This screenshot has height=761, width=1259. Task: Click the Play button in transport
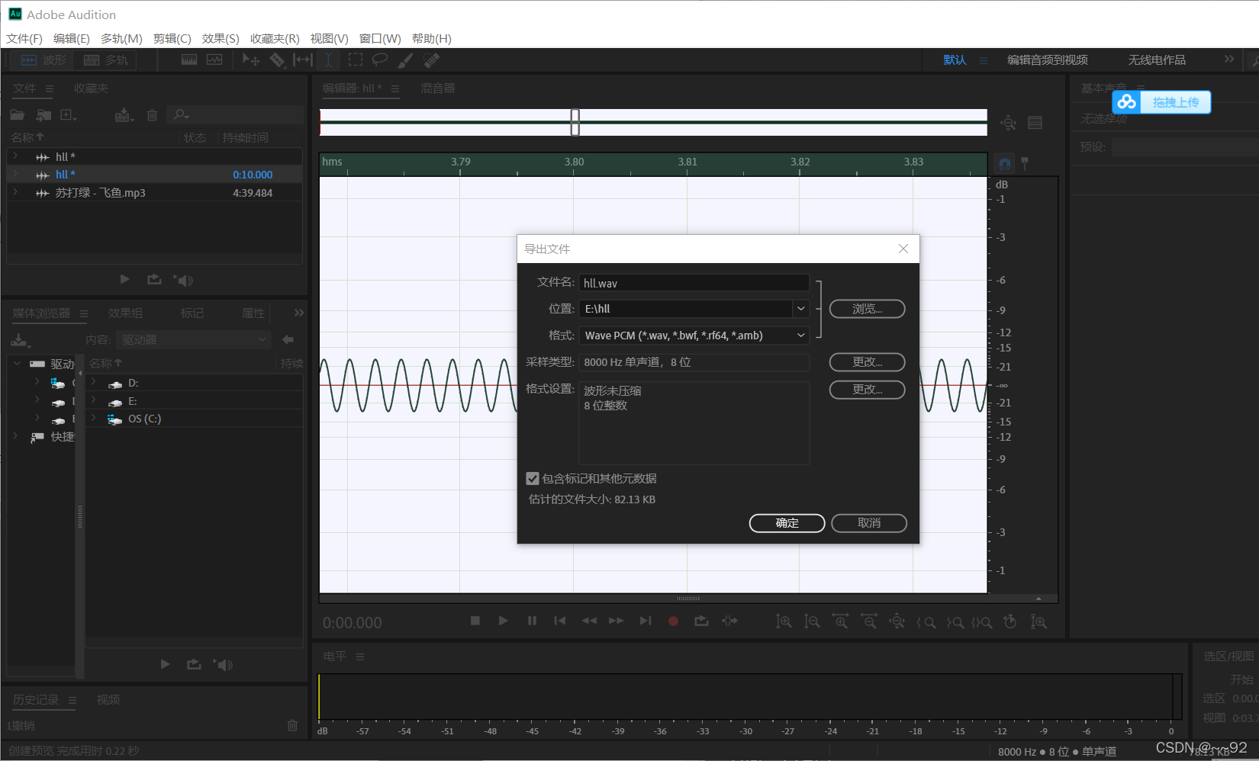point(503,621)
